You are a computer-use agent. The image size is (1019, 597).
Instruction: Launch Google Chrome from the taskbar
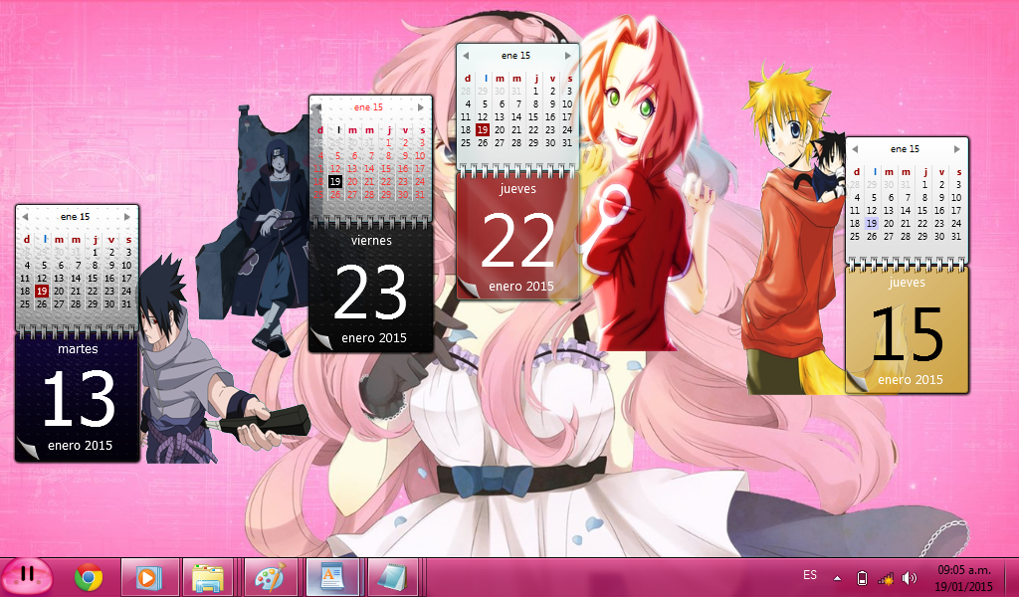click(x=89, y=577)
